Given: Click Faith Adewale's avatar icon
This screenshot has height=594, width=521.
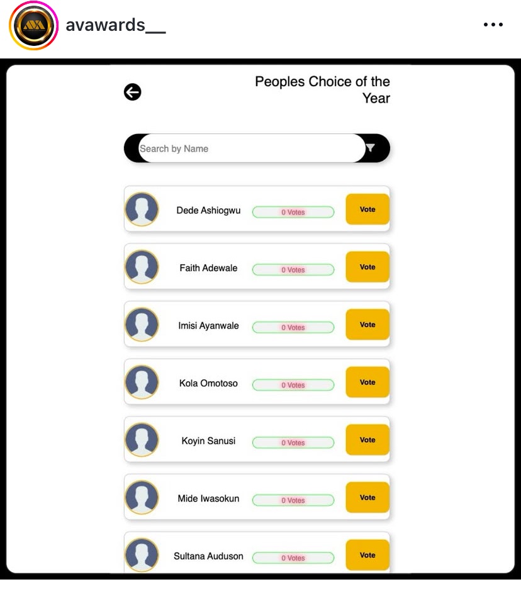Looking at the screenshot, I should pyautogui.click(x=142, y=267).
